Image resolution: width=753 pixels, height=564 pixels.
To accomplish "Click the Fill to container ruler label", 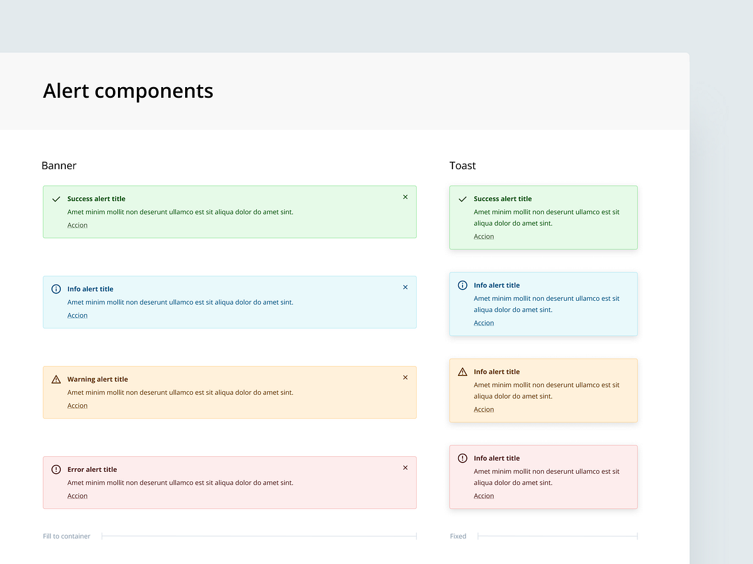I will pos(67,536).
